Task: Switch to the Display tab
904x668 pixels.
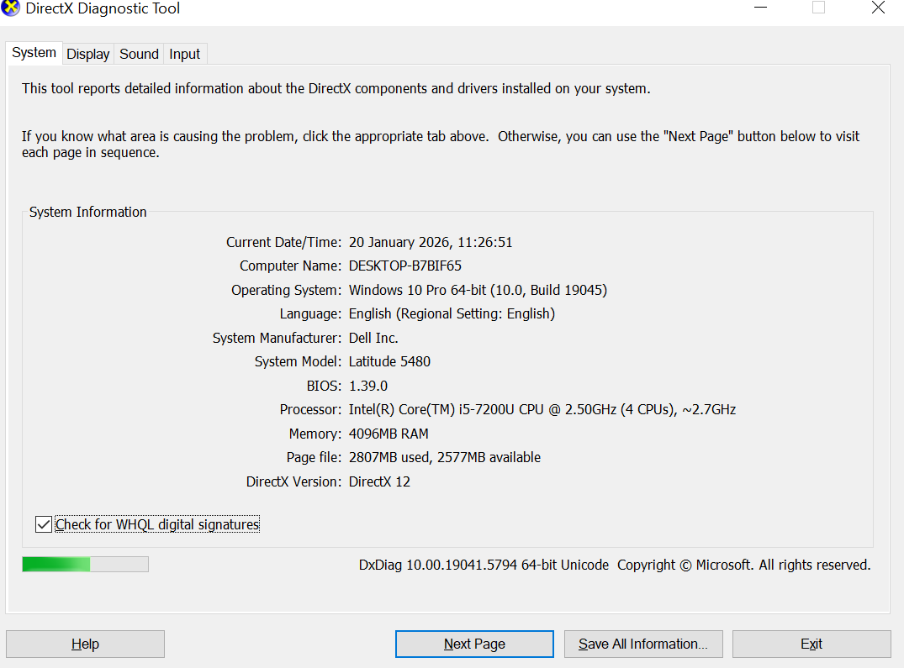Action: [x=87, y=53]
